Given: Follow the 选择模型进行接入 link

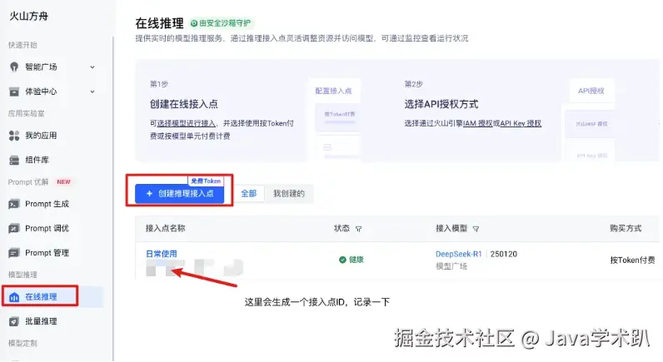Looking at the screenshot, I should click(187, 123).
